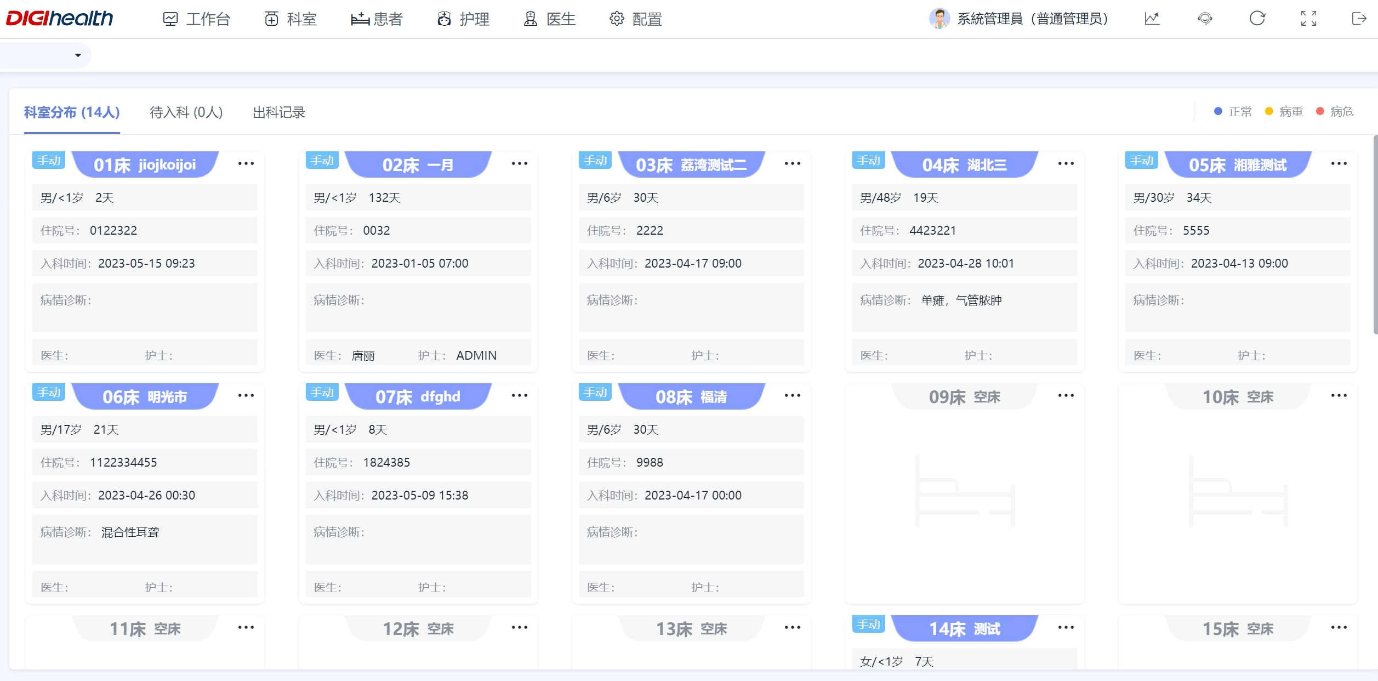Open the 科室 department menu

click(291, 19)
